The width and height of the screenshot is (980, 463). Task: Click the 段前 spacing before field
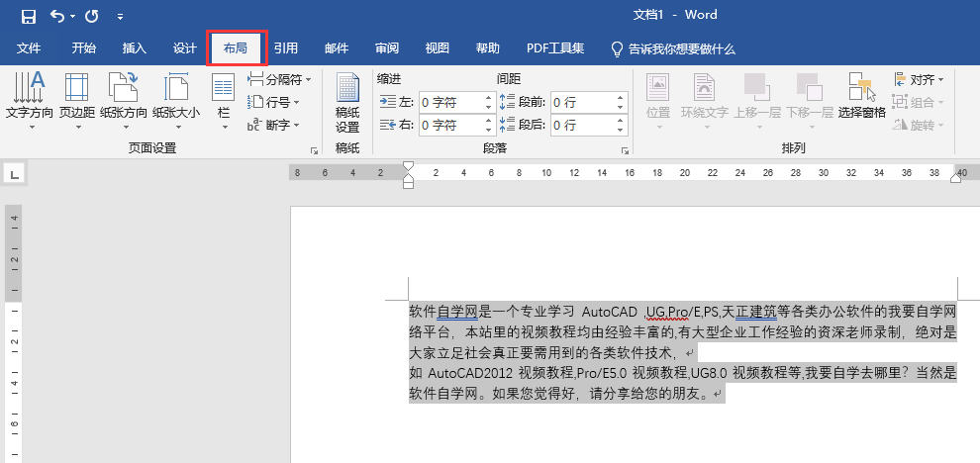point(582,103)
